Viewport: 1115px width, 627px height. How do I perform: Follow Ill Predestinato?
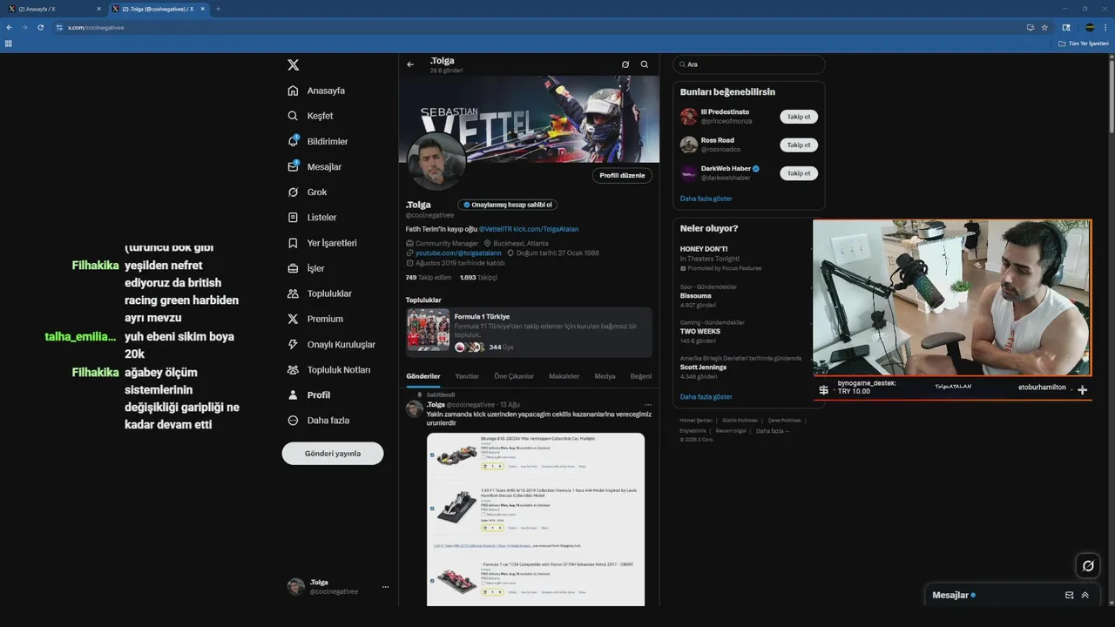[799, 117]
